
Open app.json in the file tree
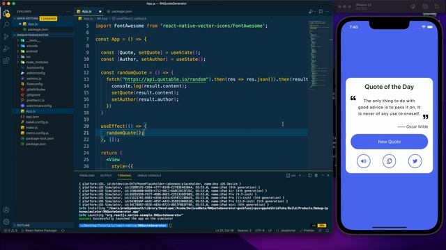click(x=33, y=117)
